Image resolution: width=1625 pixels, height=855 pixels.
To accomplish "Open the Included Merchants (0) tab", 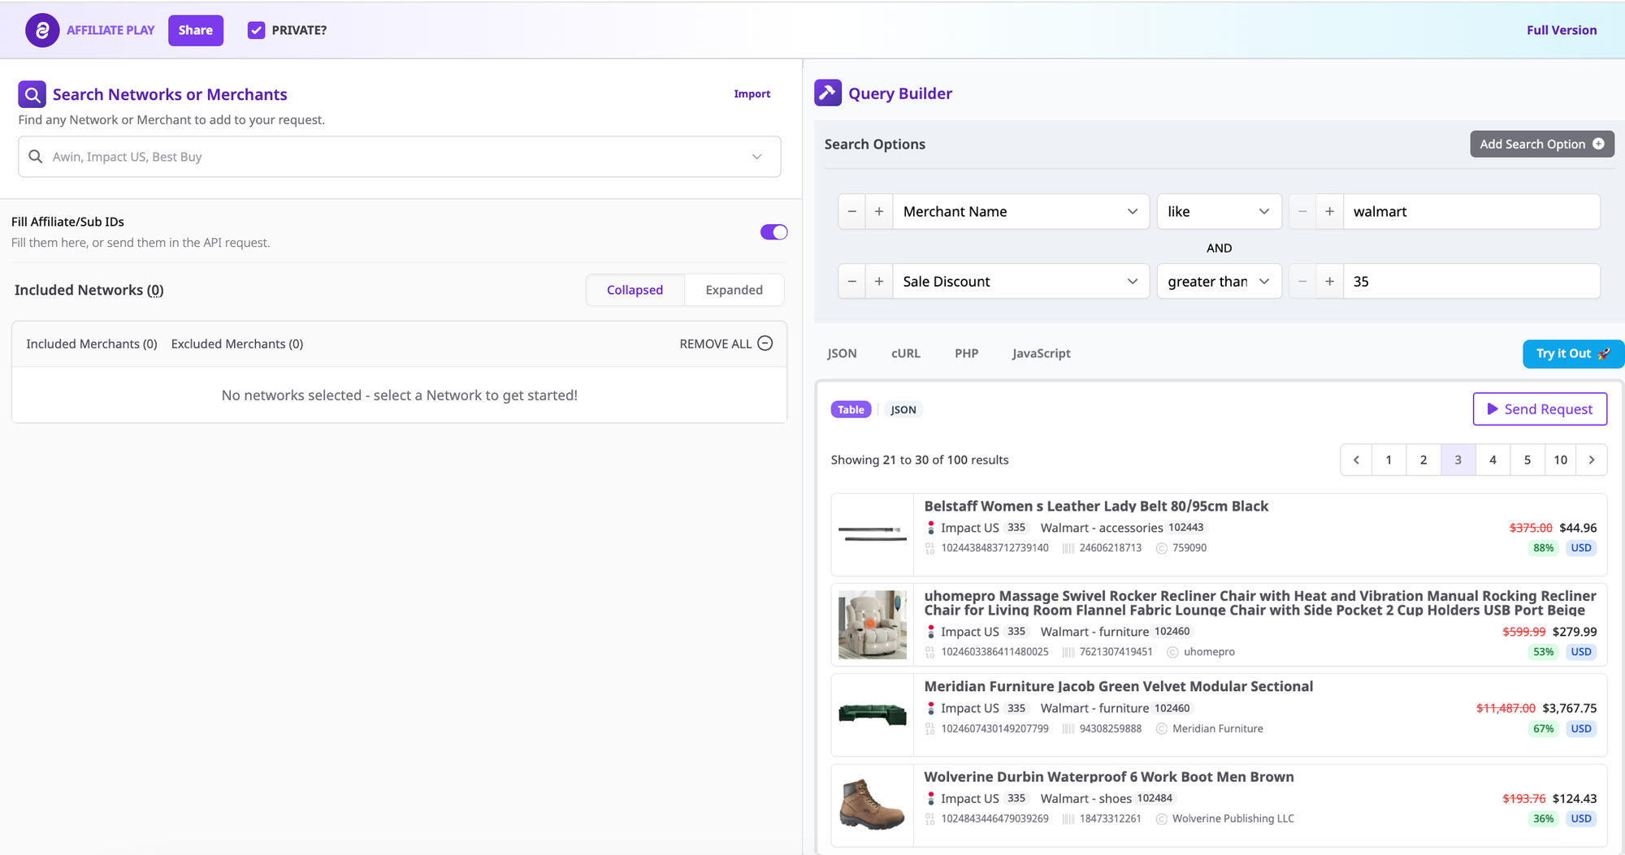I will [x=92, y=344].
